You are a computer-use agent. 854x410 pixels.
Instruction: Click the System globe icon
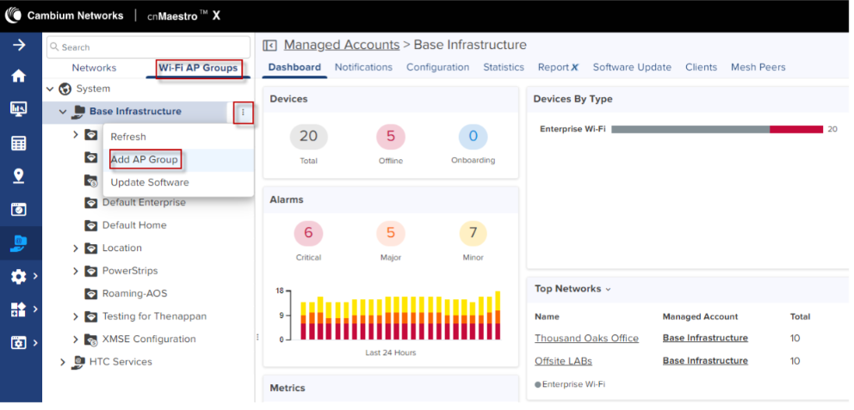click(x=65, y=89)
